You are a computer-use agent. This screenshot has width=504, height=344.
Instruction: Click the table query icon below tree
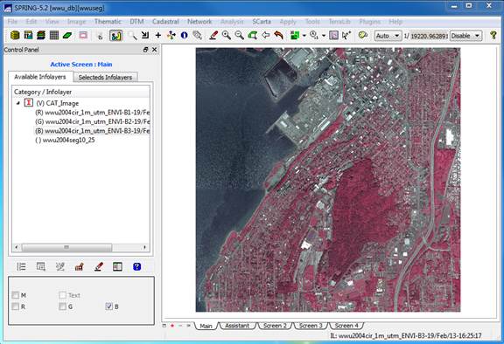pos(41,267)
